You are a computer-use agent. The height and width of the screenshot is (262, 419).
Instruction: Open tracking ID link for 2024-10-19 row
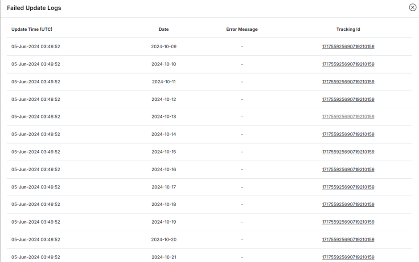(348, 222)
